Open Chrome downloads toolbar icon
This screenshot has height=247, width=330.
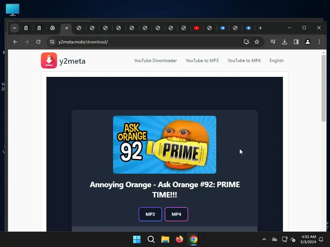click(285, 42)
